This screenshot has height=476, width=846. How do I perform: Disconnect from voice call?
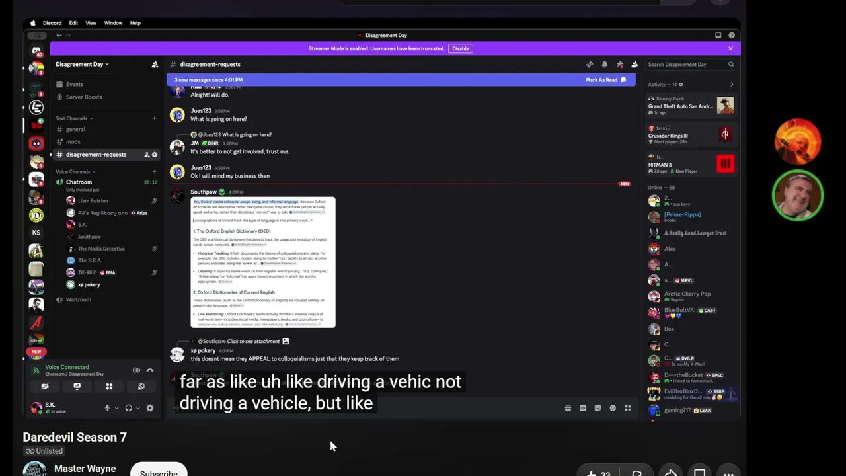[x=150, y=370]
